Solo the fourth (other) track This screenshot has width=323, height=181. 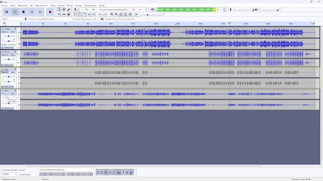coord(12,94)
